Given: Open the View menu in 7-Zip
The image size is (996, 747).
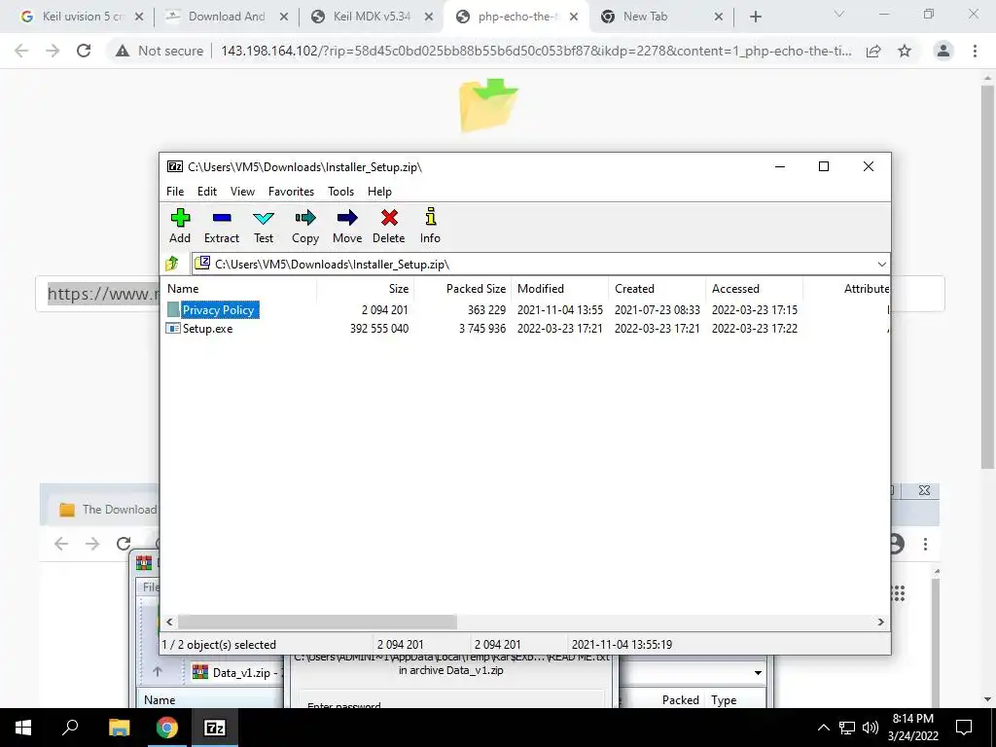Looking at the screenshot, I should [242, 192].
